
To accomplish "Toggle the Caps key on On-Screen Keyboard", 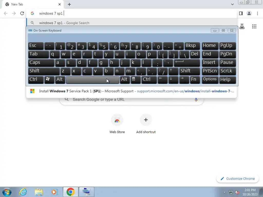I will (x=41, y=63).
